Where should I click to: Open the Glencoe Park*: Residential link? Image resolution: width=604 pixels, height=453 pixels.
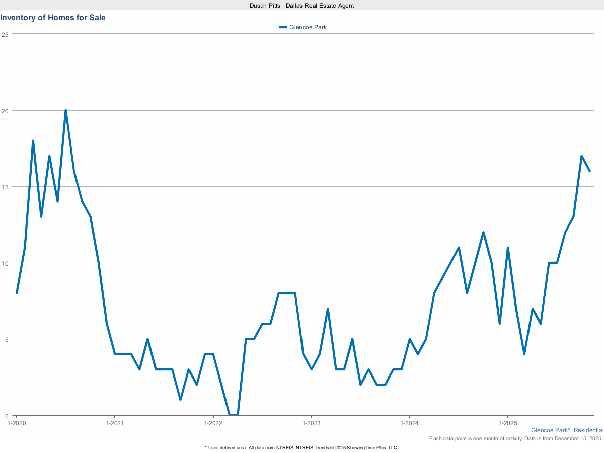pos(567,430)
